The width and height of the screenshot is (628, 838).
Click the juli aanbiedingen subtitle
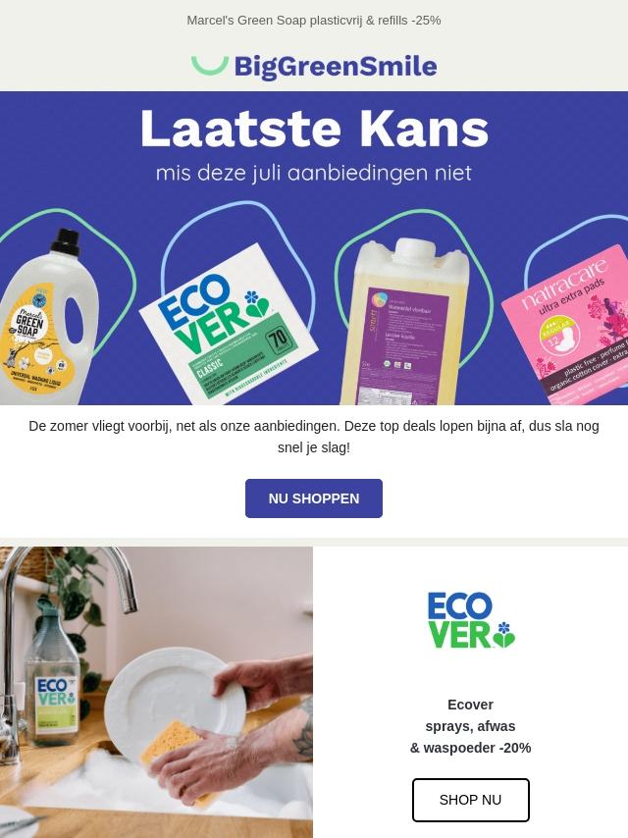314,173
